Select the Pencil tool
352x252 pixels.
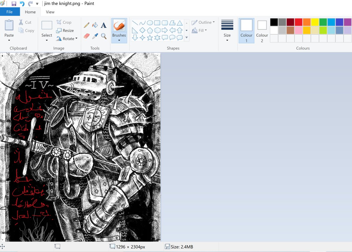(86, 25)
